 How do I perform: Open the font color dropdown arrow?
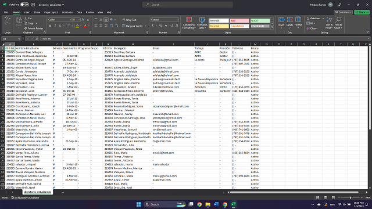pos(89,26)
